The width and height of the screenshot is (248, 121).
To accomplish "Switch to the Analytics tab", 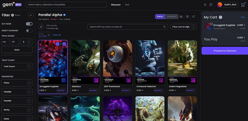I will click(172, 16).
